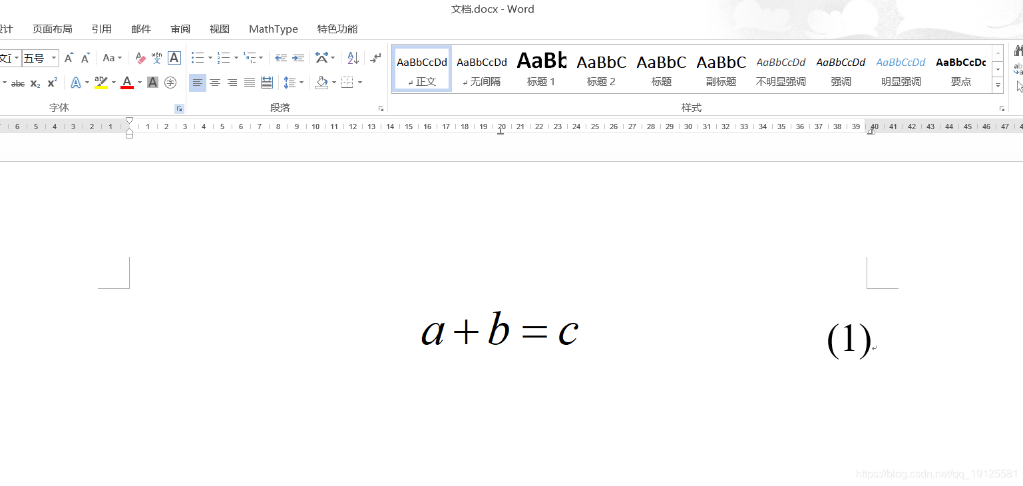Expand shading color dropdown arrow
The image size is (1023, 486).
click(x=334, y=83)
